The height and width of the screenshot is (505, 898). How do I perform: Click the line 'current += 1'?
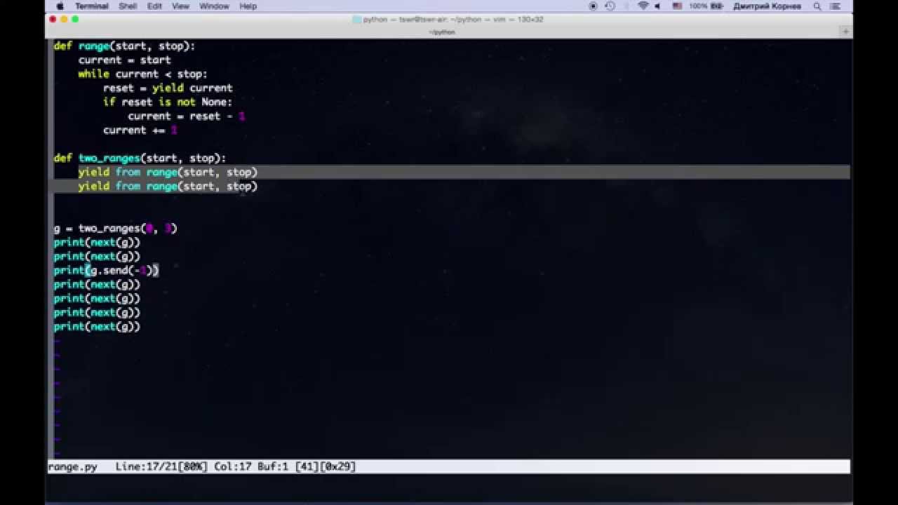click(x=140, y=130)
